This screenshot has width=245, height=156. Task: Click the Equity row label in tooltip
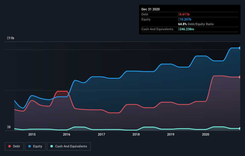tap(146, 19)
